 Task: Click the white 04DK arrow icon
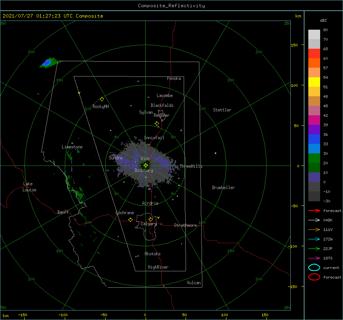pos(314,220)
